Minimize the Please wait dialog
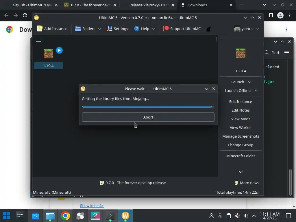This screenshot has width=296, height=222. tap(206, 89)
